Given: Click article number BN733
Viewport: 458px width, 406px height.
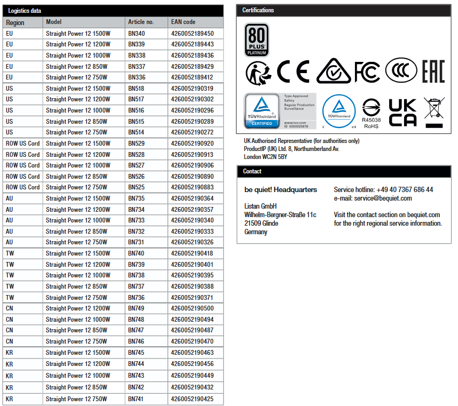Looking at the screenshot, I should click(136, 220).
